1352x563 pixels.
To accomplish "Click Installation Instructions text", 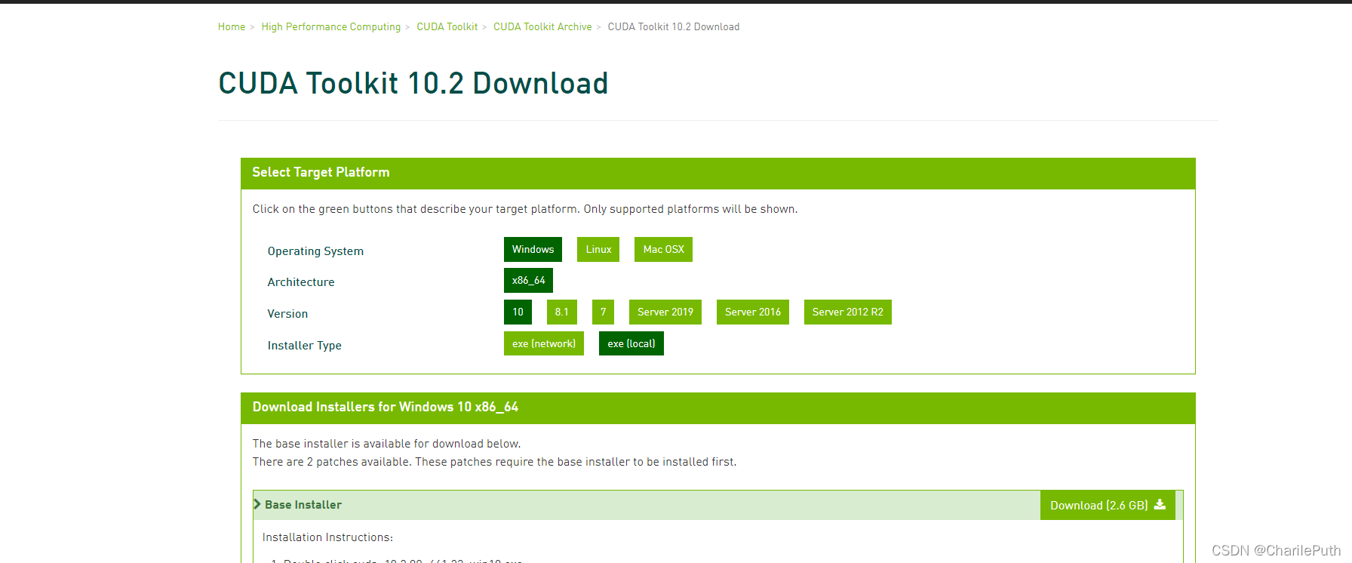I will pos(327,537).
